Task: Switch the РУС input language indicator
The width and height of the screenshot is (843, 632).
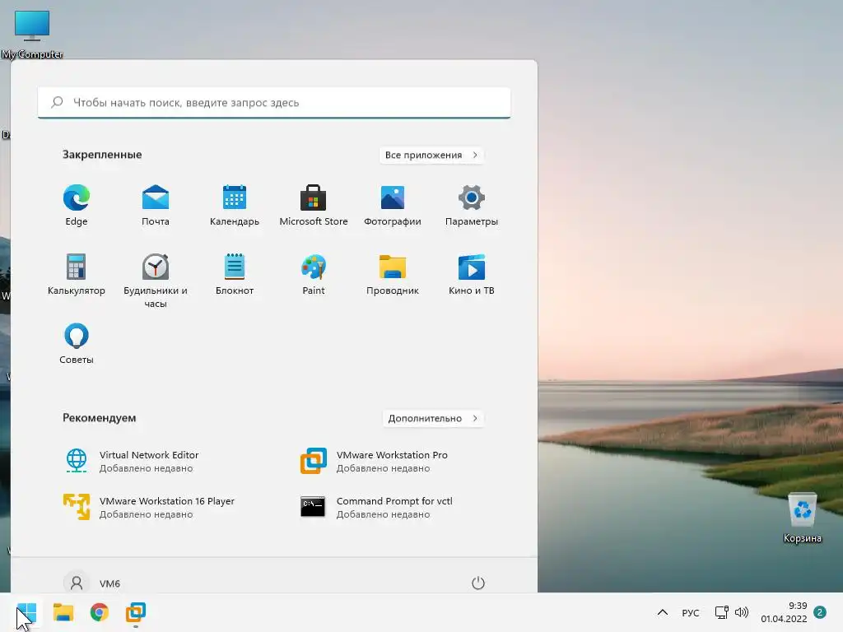Action: coord(691,612)
